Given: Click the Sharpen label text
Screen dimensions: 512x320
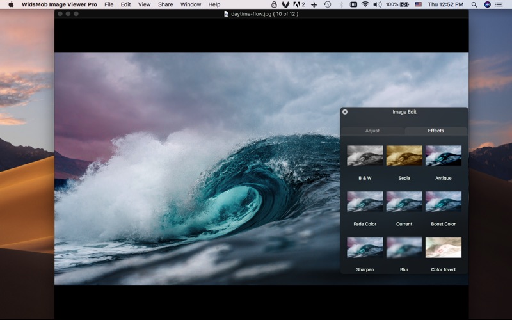Looking at the screenshot, I should tap(365, 269).
